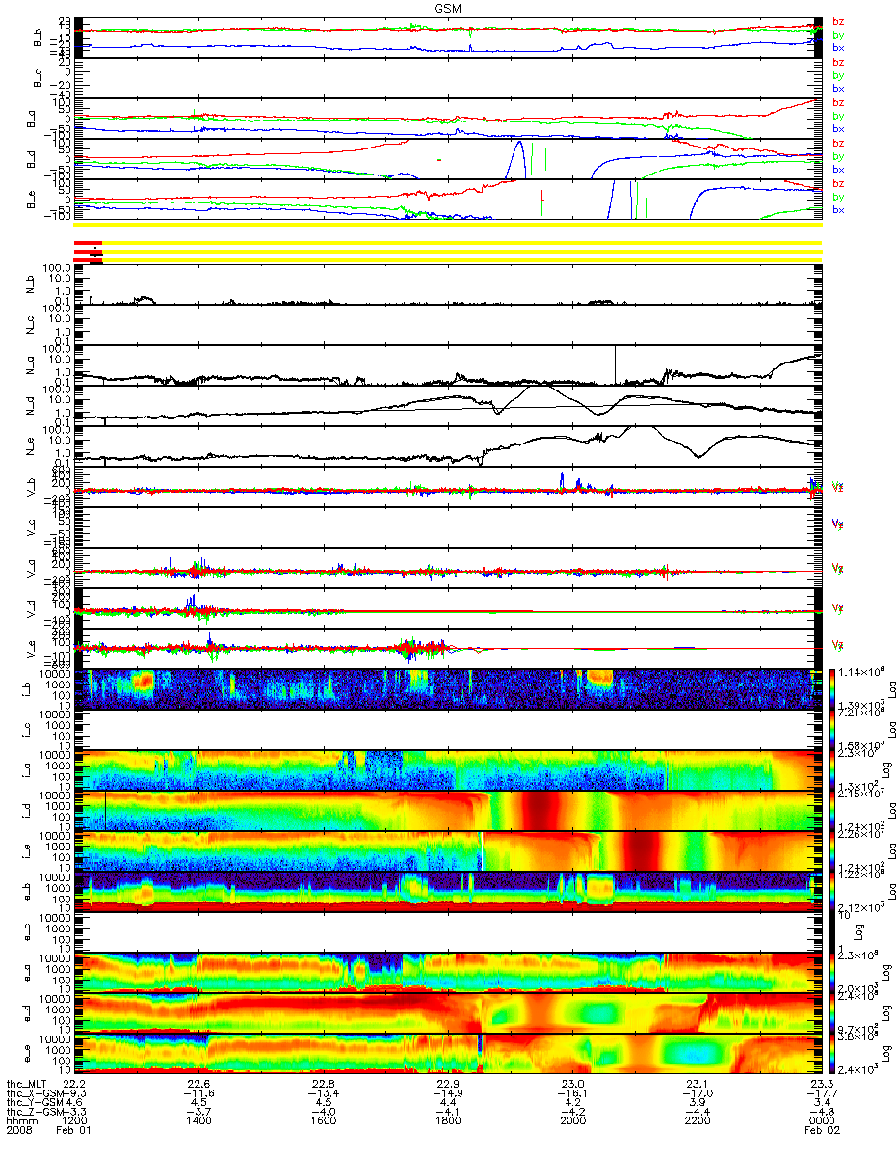
Task: Click the MLT value 23.3
Action: pos(821,1084)
